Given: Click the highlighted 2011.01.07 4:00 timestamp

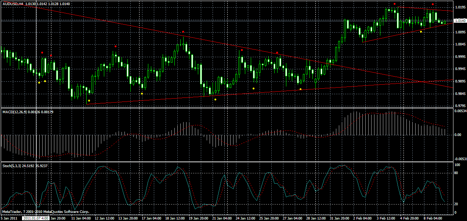Looking at the screenshot, I should pyautogui.click(x=36, y=217).
